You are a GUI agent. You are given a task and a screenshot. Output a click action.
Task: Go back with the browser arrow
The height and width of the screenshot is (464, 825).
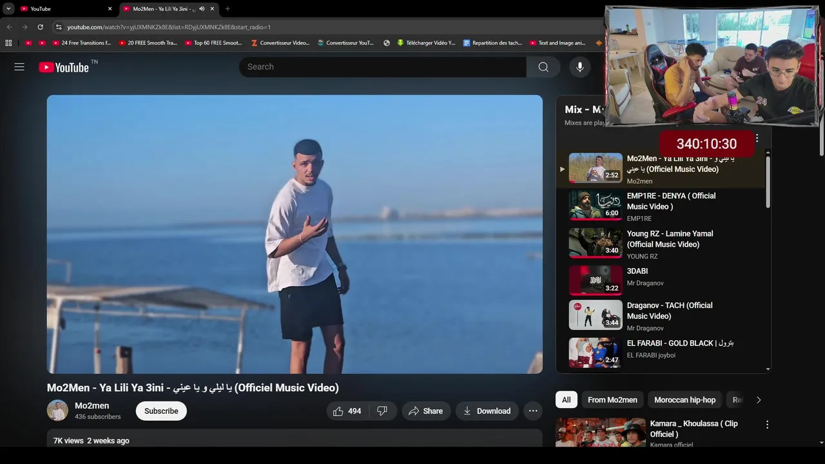coord(9,27)
